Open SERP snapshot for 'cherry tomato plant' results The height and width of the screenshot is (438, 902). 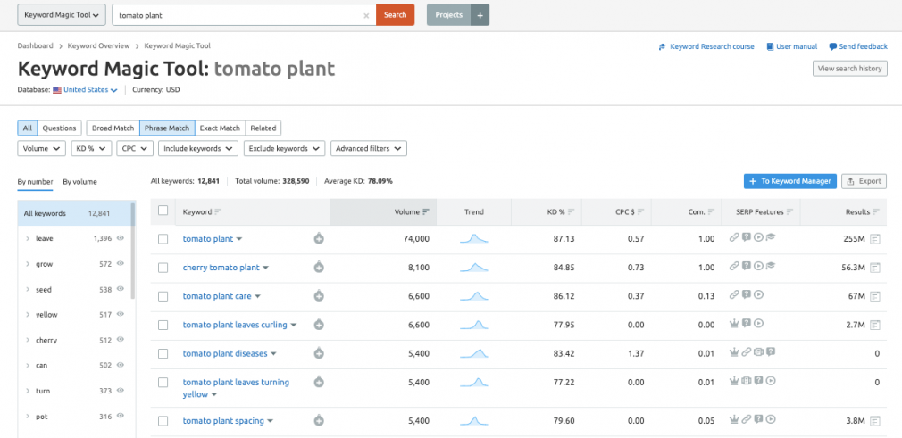pyautogui.click(x=875, y=268)
